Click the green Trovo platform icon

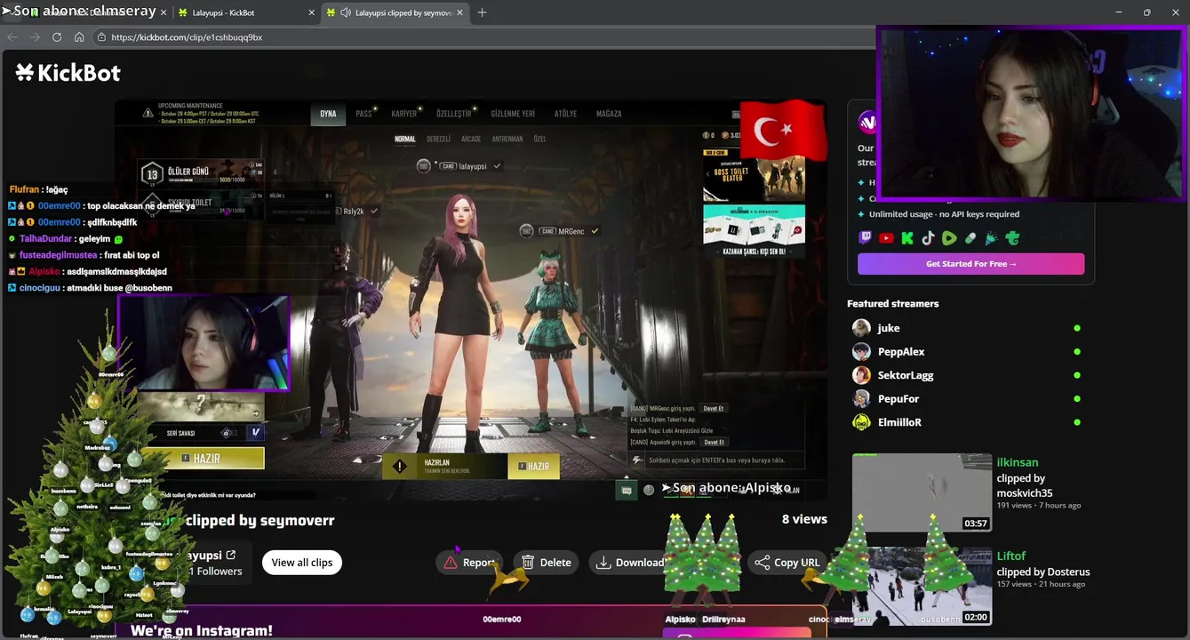[x=1011, y=238]
